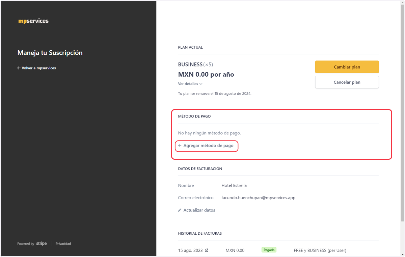405x257 pixels.
Task: Click the Cancelar plan button
Action: coord(347,82)
